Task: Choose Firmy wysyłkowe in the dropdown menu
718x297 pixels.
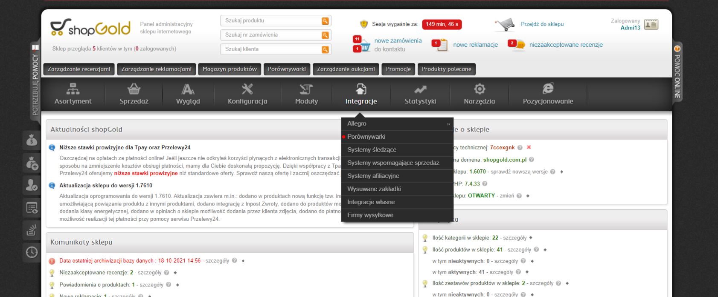Action: 370,215
